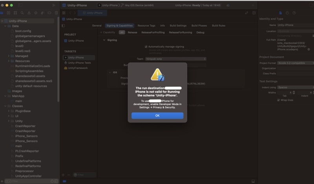
Task: Click the indent Widths Tab stepper
Action: (x=294, y=93)
